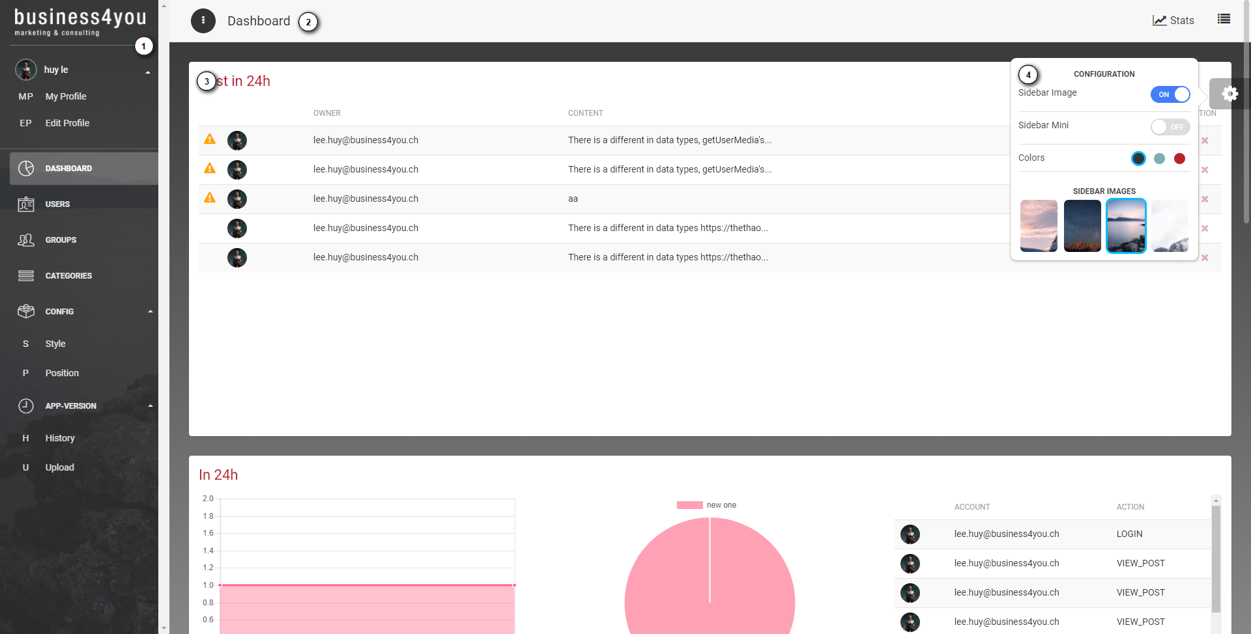Click the business4you logo link
1251x634 pixels.
[x=80, y=21]
